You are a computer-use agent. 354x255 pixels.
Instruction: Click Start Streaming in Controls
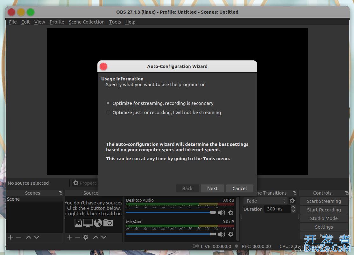tap(324, 201)
